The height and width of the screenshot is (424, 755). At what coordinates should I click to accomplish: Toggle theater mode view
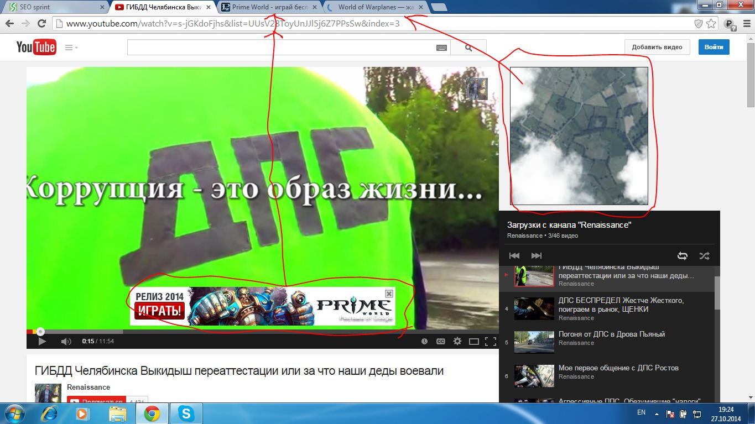click(x=474, y=342)
